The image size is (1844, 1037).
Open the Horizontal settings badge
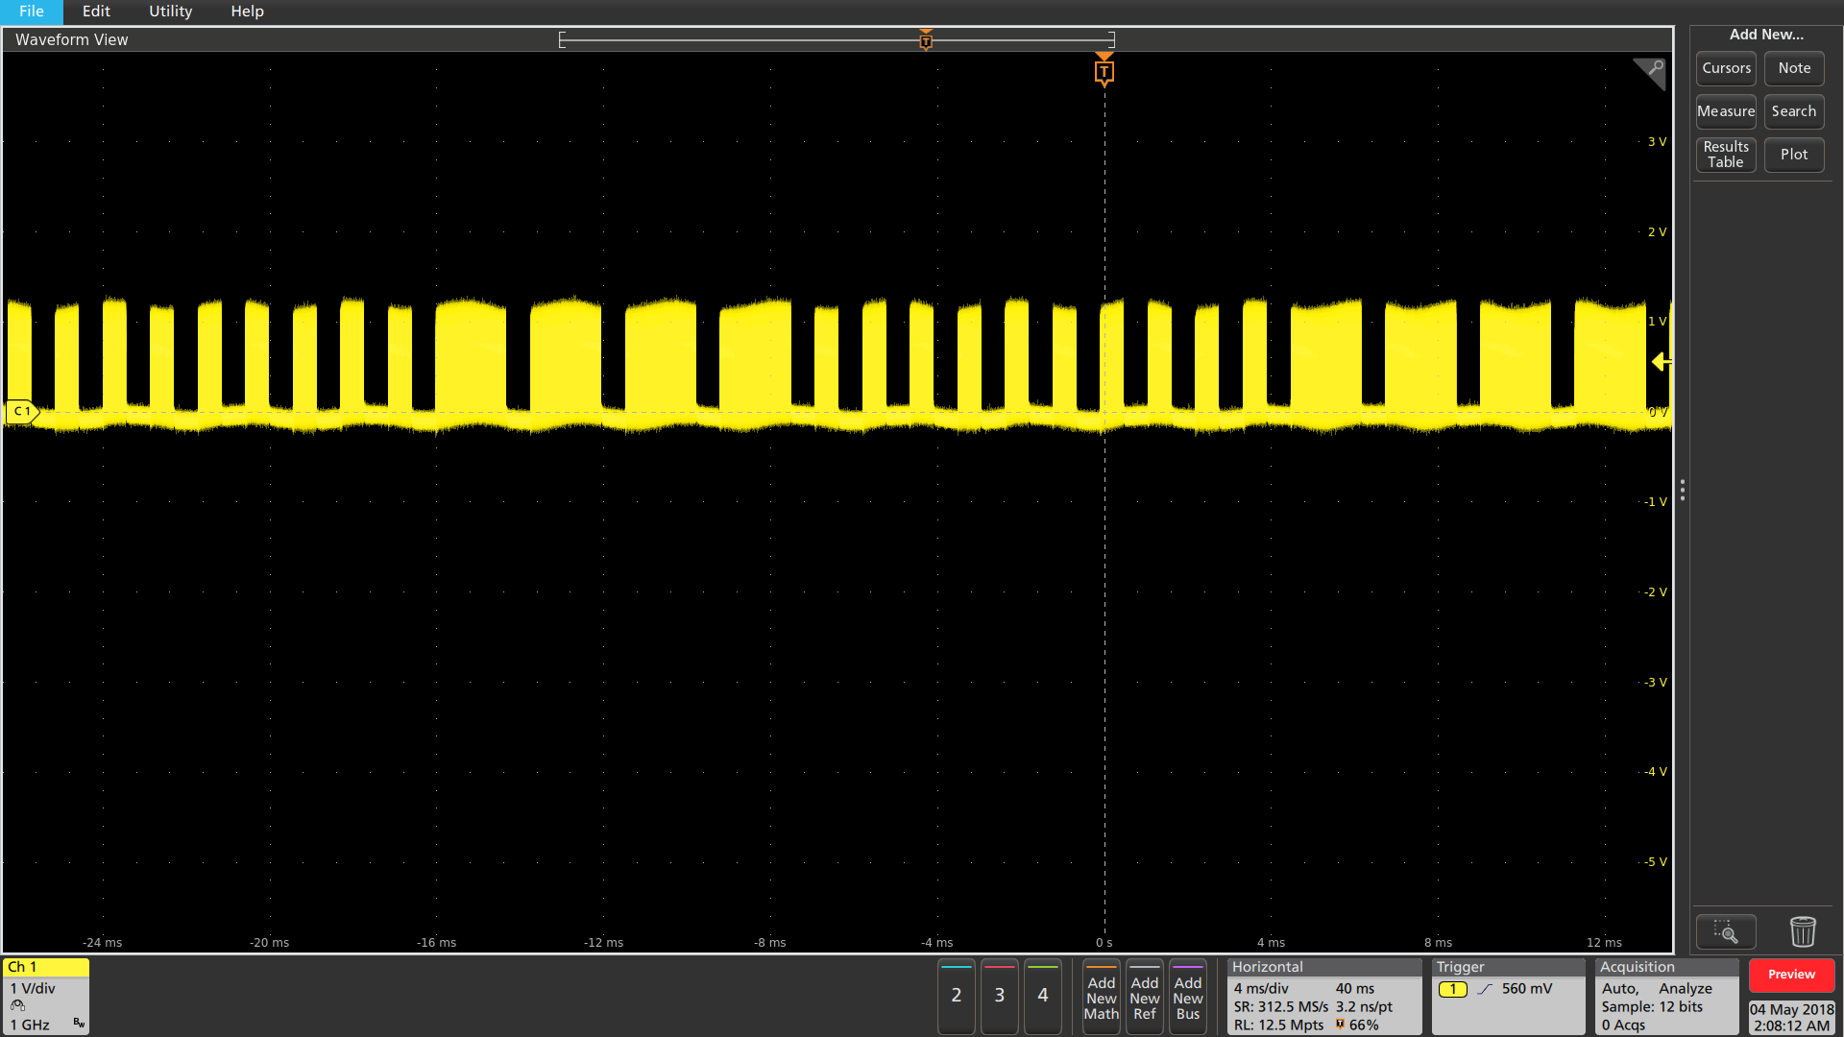coord(1323,997)
